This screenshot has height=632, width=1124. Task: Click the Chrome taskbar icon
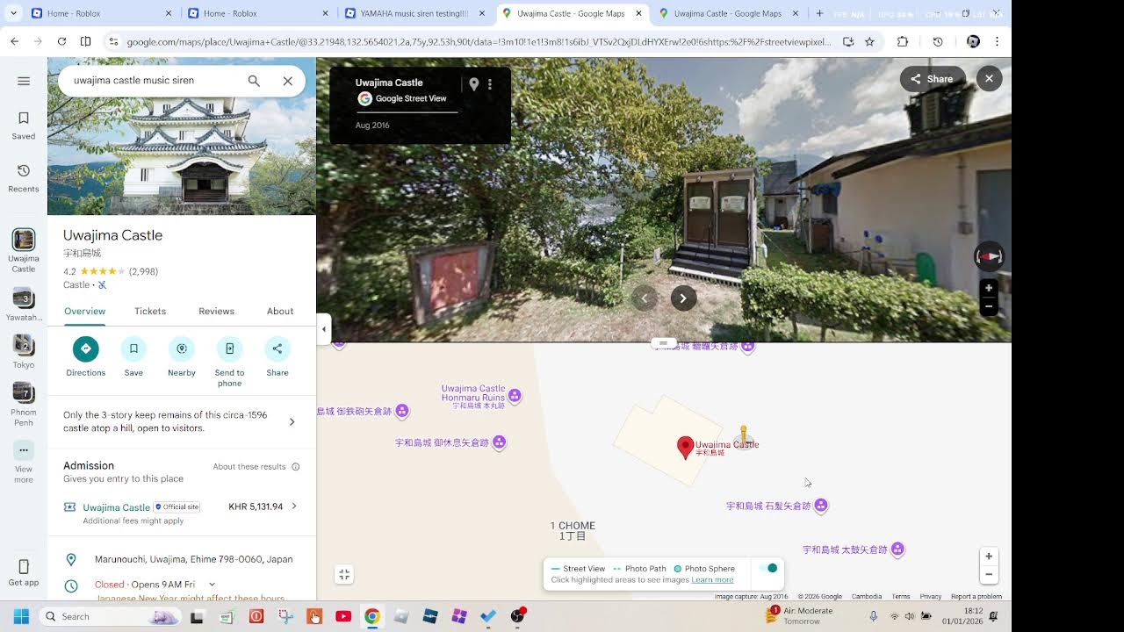372,616
